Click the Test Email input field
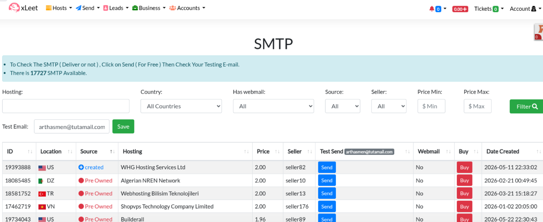 (x=72, y=126)
